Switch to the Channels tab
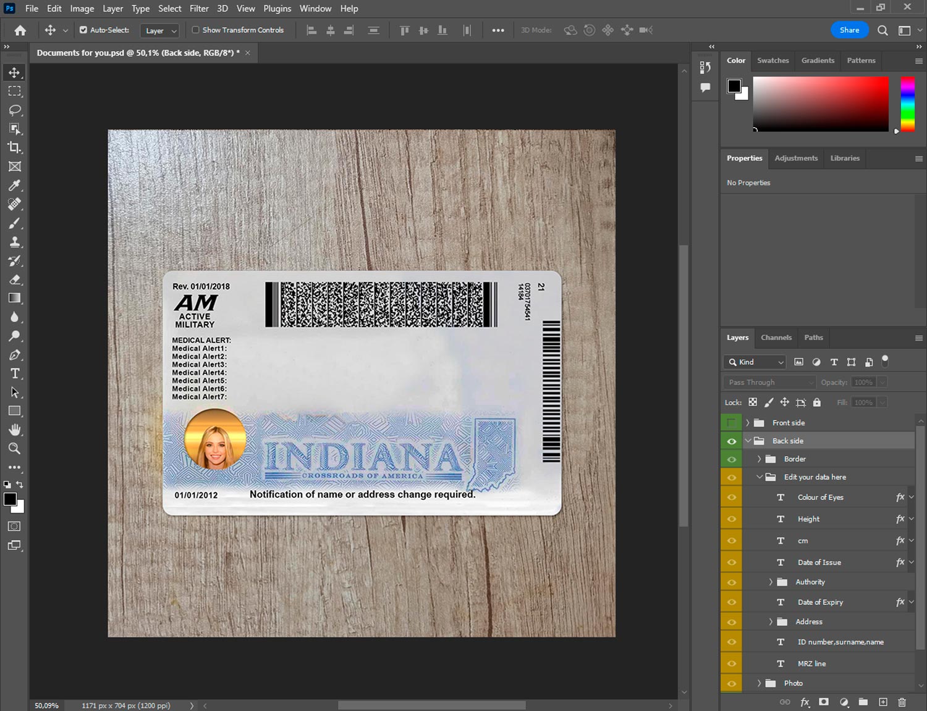 pyautogui.click(x=776, y=338)
